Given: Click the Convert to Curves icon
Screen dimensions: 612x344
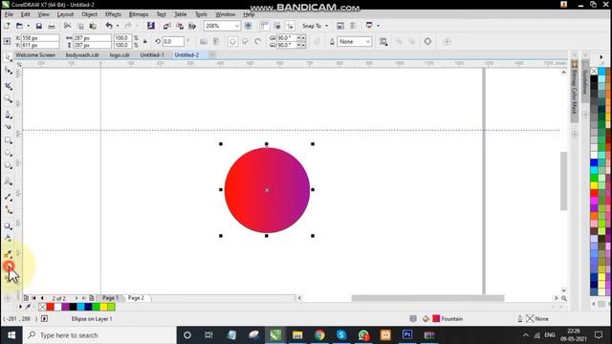Looking at the screenshot, I should coord(427,41).
